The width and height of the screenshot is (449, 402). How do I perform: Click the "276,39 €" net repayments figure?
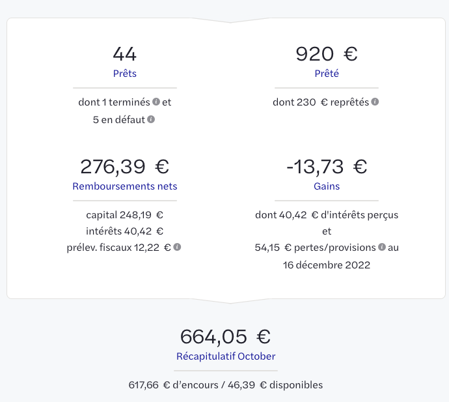tap(125, 166)
